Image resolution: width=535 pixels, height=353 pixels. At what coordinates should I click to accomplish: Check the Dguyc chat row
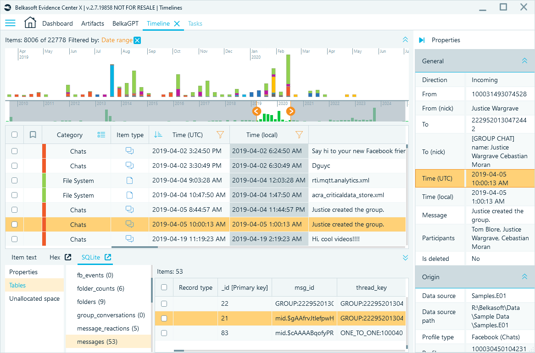coord(14,166)
